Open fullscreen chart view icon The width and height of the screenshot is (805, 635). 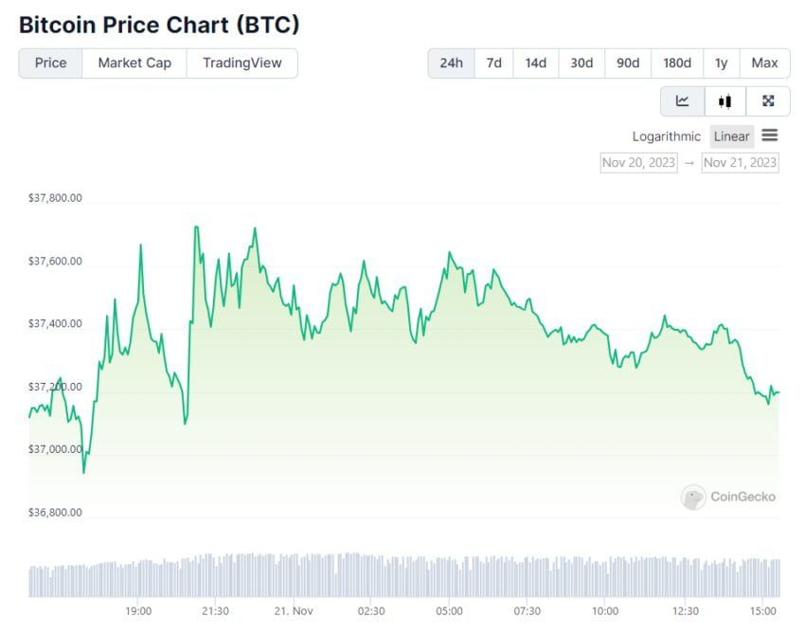coord(768,101)
